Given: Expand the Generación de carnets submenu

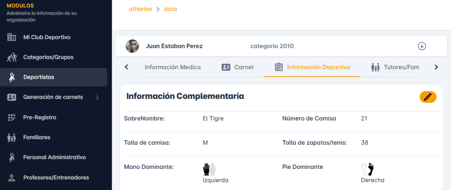Looking at the screenshot, I should (x=97, y=97).
